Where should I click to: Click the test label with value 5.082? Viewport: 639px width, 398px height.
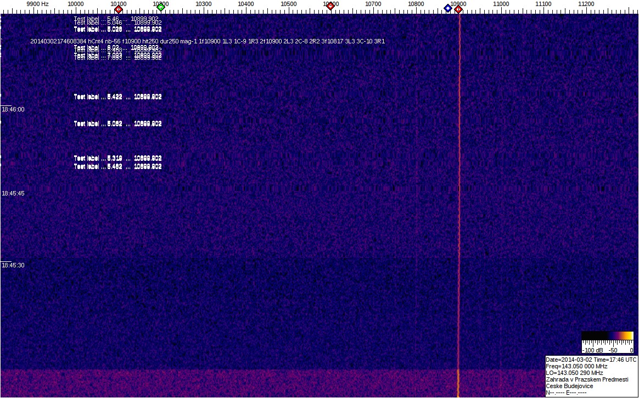(117, 124)
